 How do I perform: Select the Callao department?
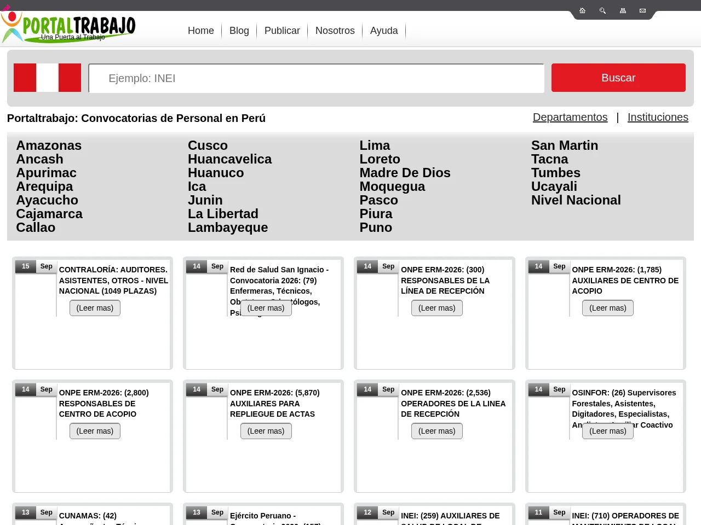point(36,227)
